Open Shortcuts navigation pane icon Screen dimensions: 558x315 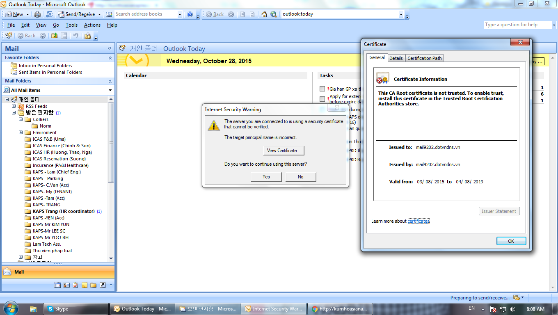click(103, 285)
